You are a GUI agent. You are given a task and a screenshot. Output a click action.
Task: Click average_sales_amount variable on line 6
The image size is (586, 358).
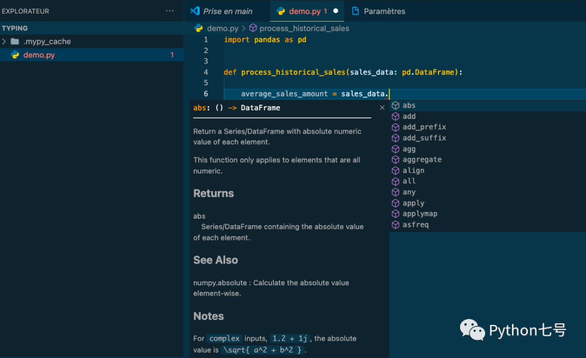(284, 94)
